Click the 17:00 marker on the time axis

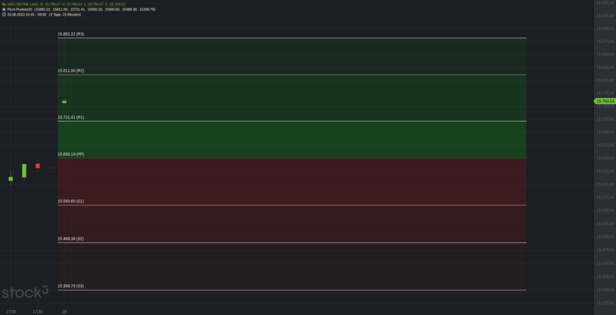tap(11, 311)
